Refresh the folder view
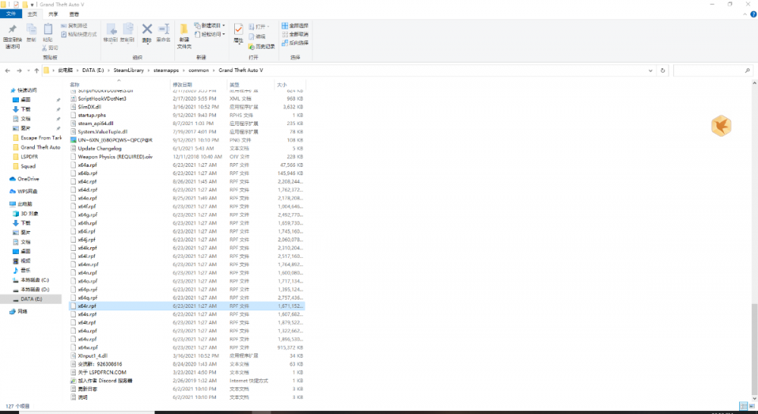758x414 pixels. pyautogui.click(x=662, y=71)
